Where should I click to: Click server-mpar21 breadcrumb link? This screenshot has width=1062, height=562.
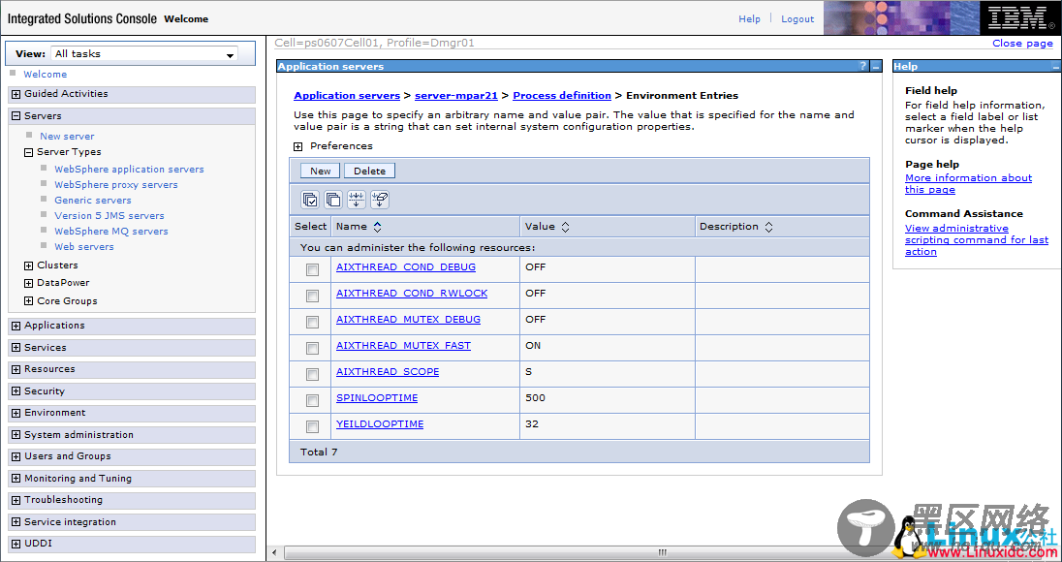pos(456,96)
